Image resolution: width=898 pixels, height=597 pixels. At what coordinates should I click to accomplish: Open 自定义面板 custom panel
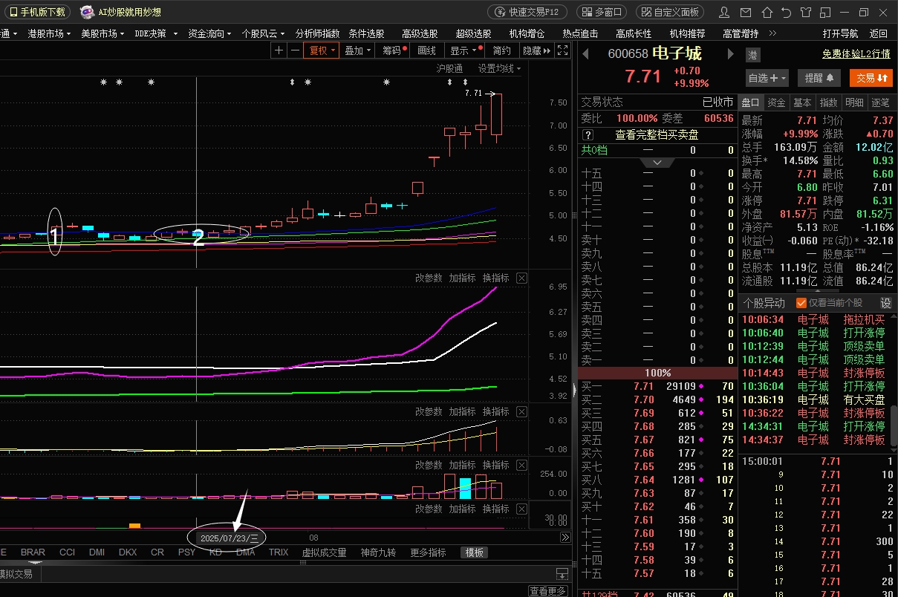670,13
